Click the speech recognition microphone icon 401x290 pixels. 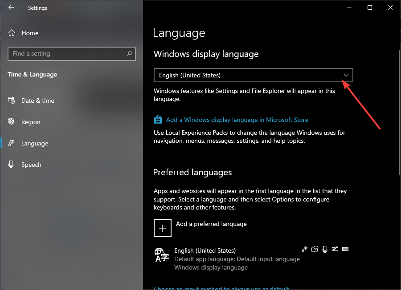pyautogui.click(x=325, y=249)
